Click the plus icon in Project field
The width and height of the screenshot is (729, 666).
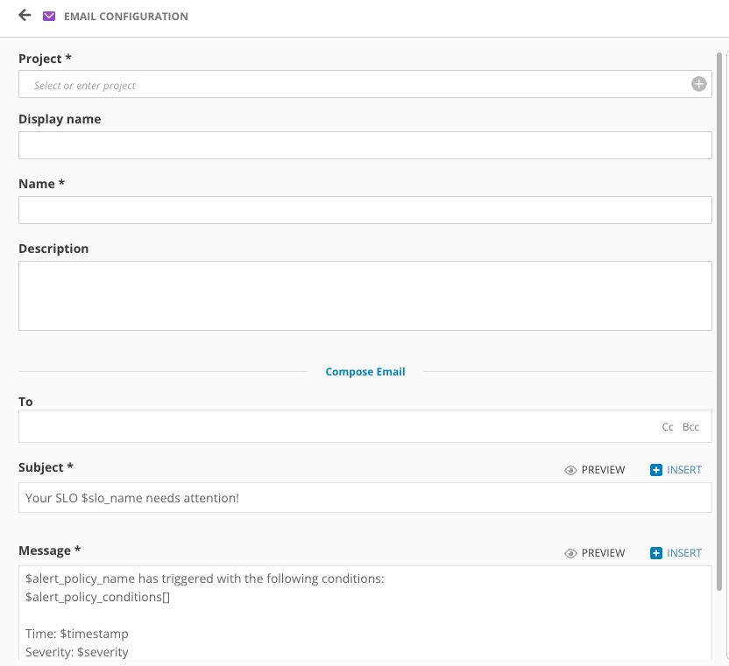[698, 84]
